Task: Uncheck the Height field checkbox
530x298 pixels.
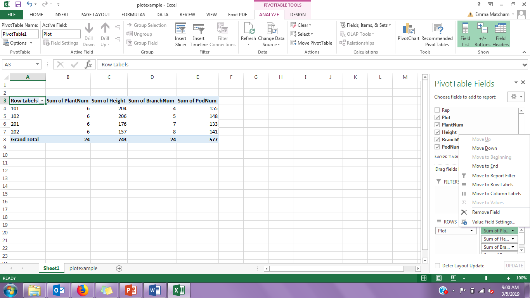Action: pos(437,132)
